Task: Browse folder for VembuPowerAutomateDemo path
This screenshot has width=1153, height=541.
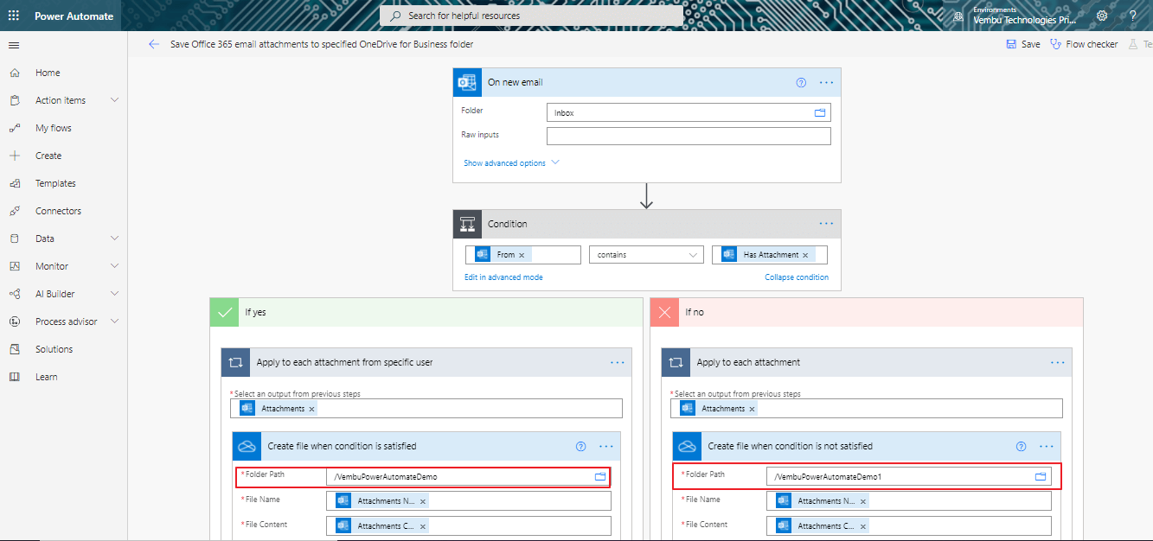Action: [600, 476]
